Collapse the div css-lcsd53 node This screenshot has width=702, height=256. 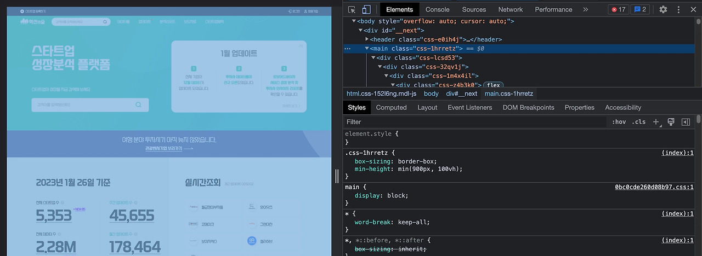click(x=373, y=57)
